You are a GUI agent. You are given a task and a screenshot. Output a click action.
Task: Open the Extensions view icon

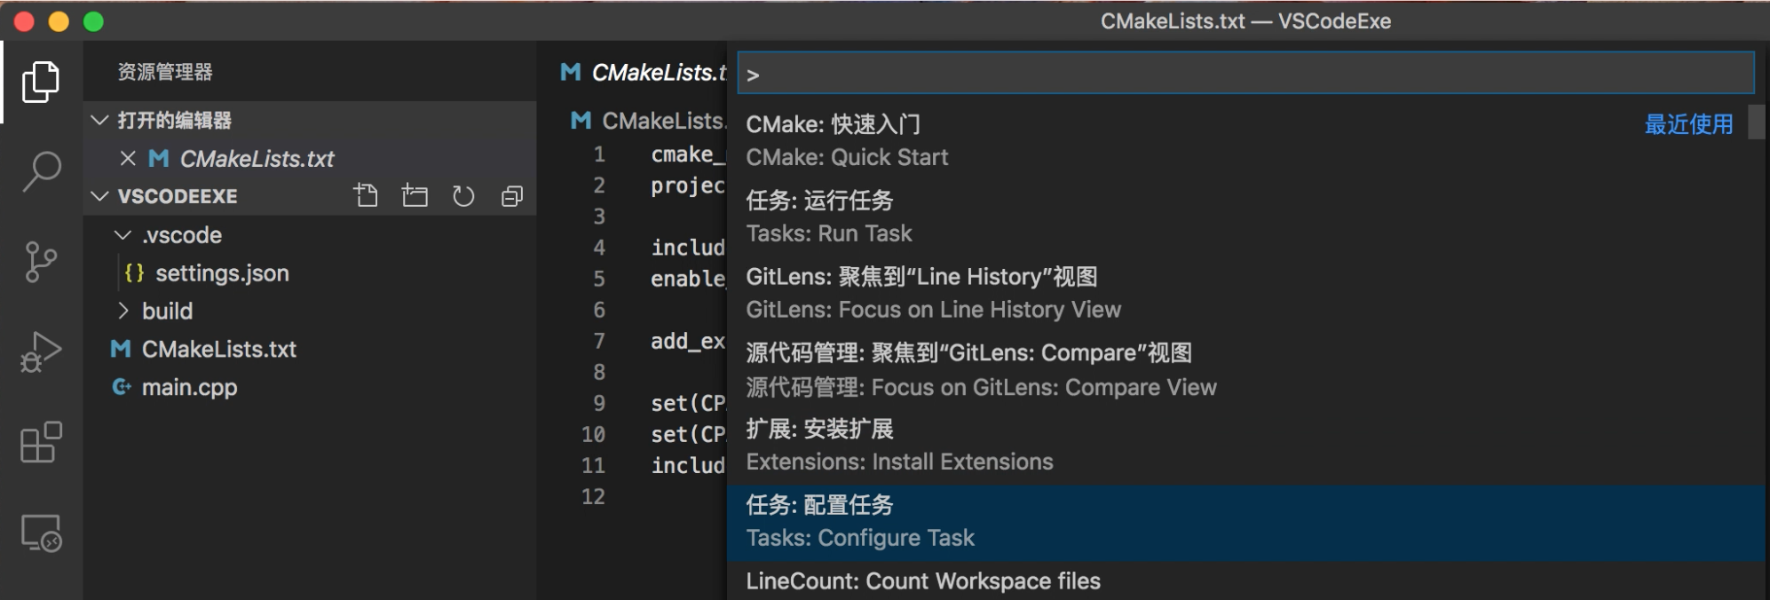[x=41, y=442]
